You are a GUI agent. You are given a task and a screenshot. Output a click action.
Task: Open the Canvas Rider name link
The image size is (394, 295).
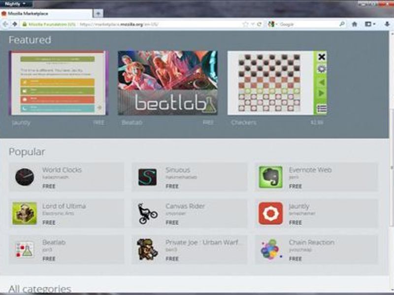click(x=185, y=206)
